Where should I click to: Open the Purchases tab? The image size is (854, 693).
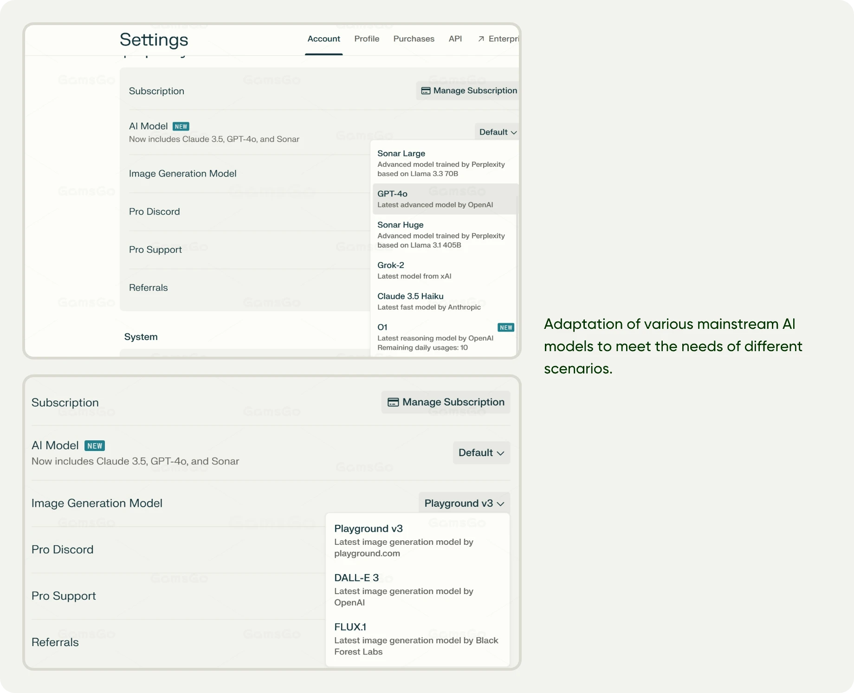(414, 39)
